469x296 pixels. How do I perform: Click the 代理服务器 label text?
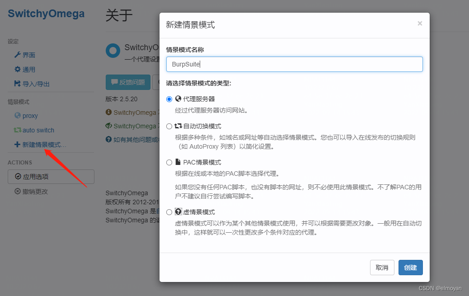[199, 99]
